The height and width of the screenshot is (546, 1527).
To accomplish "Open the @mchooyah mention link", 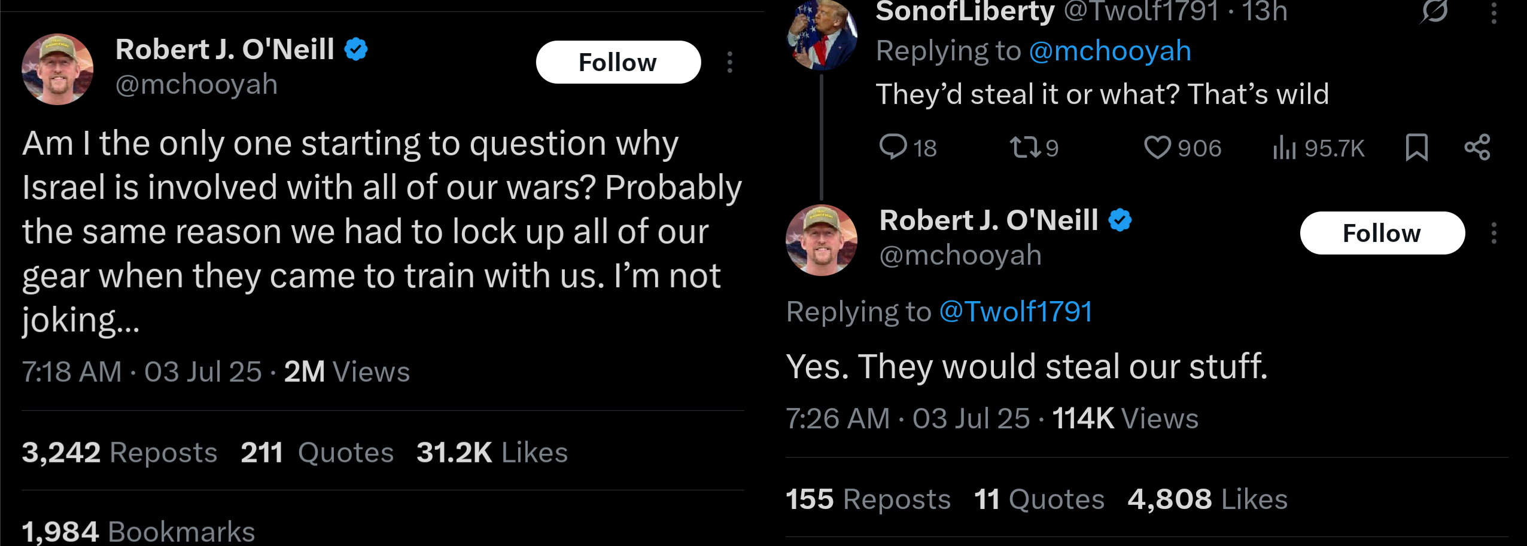I will tap(1110, 51).
